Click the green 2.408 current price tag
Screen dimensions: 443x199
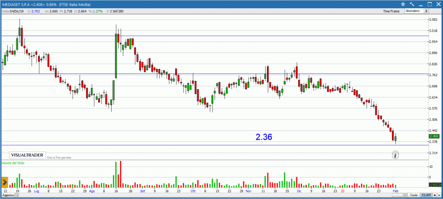pyautogui.click(x=433, y=136)
